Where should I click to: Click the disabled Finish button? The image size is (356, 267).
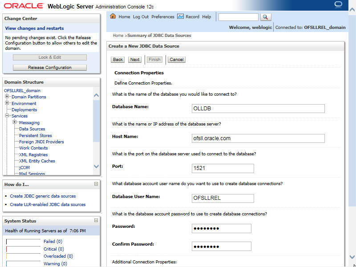coord(154,60)
